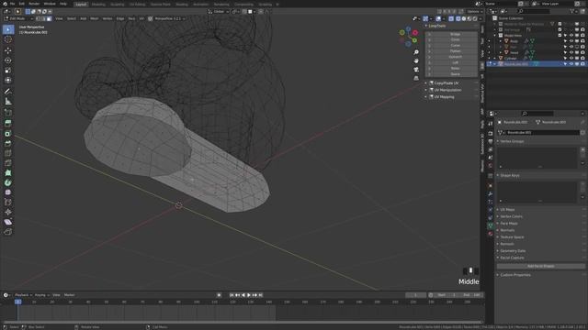The image size is (588, 330).
Task: Expand the Geometry Data panel
Action: pyautogui.click(x=513, y=250)
